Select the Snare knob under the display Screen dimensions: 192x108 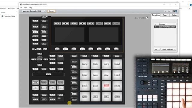pos(107,49)
